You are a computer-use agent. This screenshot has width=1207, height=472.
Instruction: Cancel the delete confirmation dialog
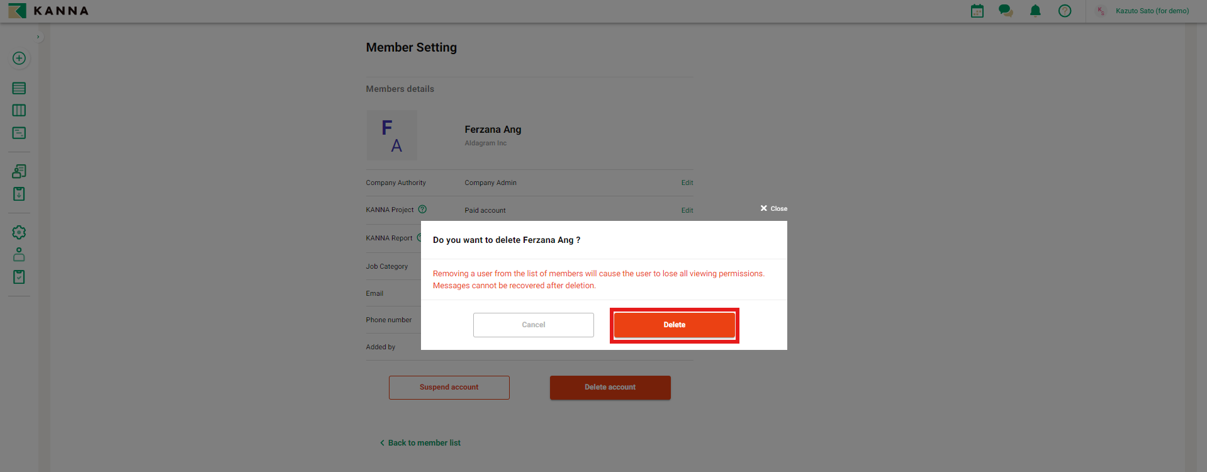[x=533, y=325]
